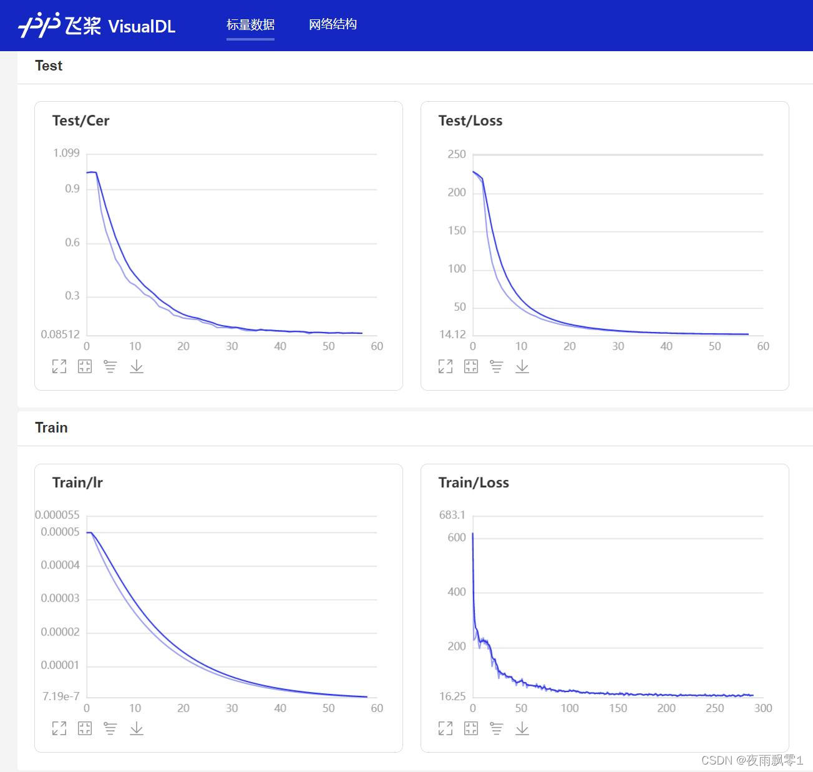Screen dimensions: 813x772
Task: Expand the Test/Loss chart to fullscreen
Action: pos(445,366)
